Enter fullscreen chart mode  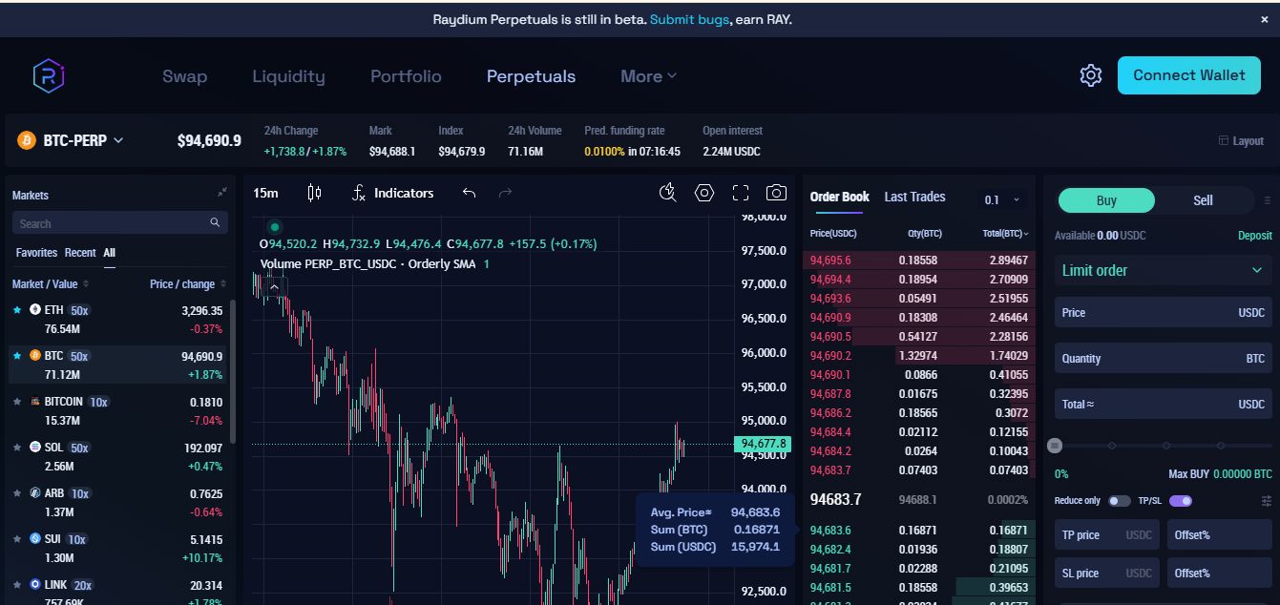[741, 193]
